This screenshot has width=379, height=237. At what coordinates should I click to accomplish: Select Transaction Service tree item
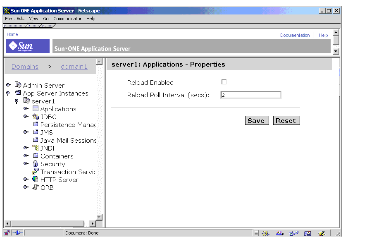point(68,172)
